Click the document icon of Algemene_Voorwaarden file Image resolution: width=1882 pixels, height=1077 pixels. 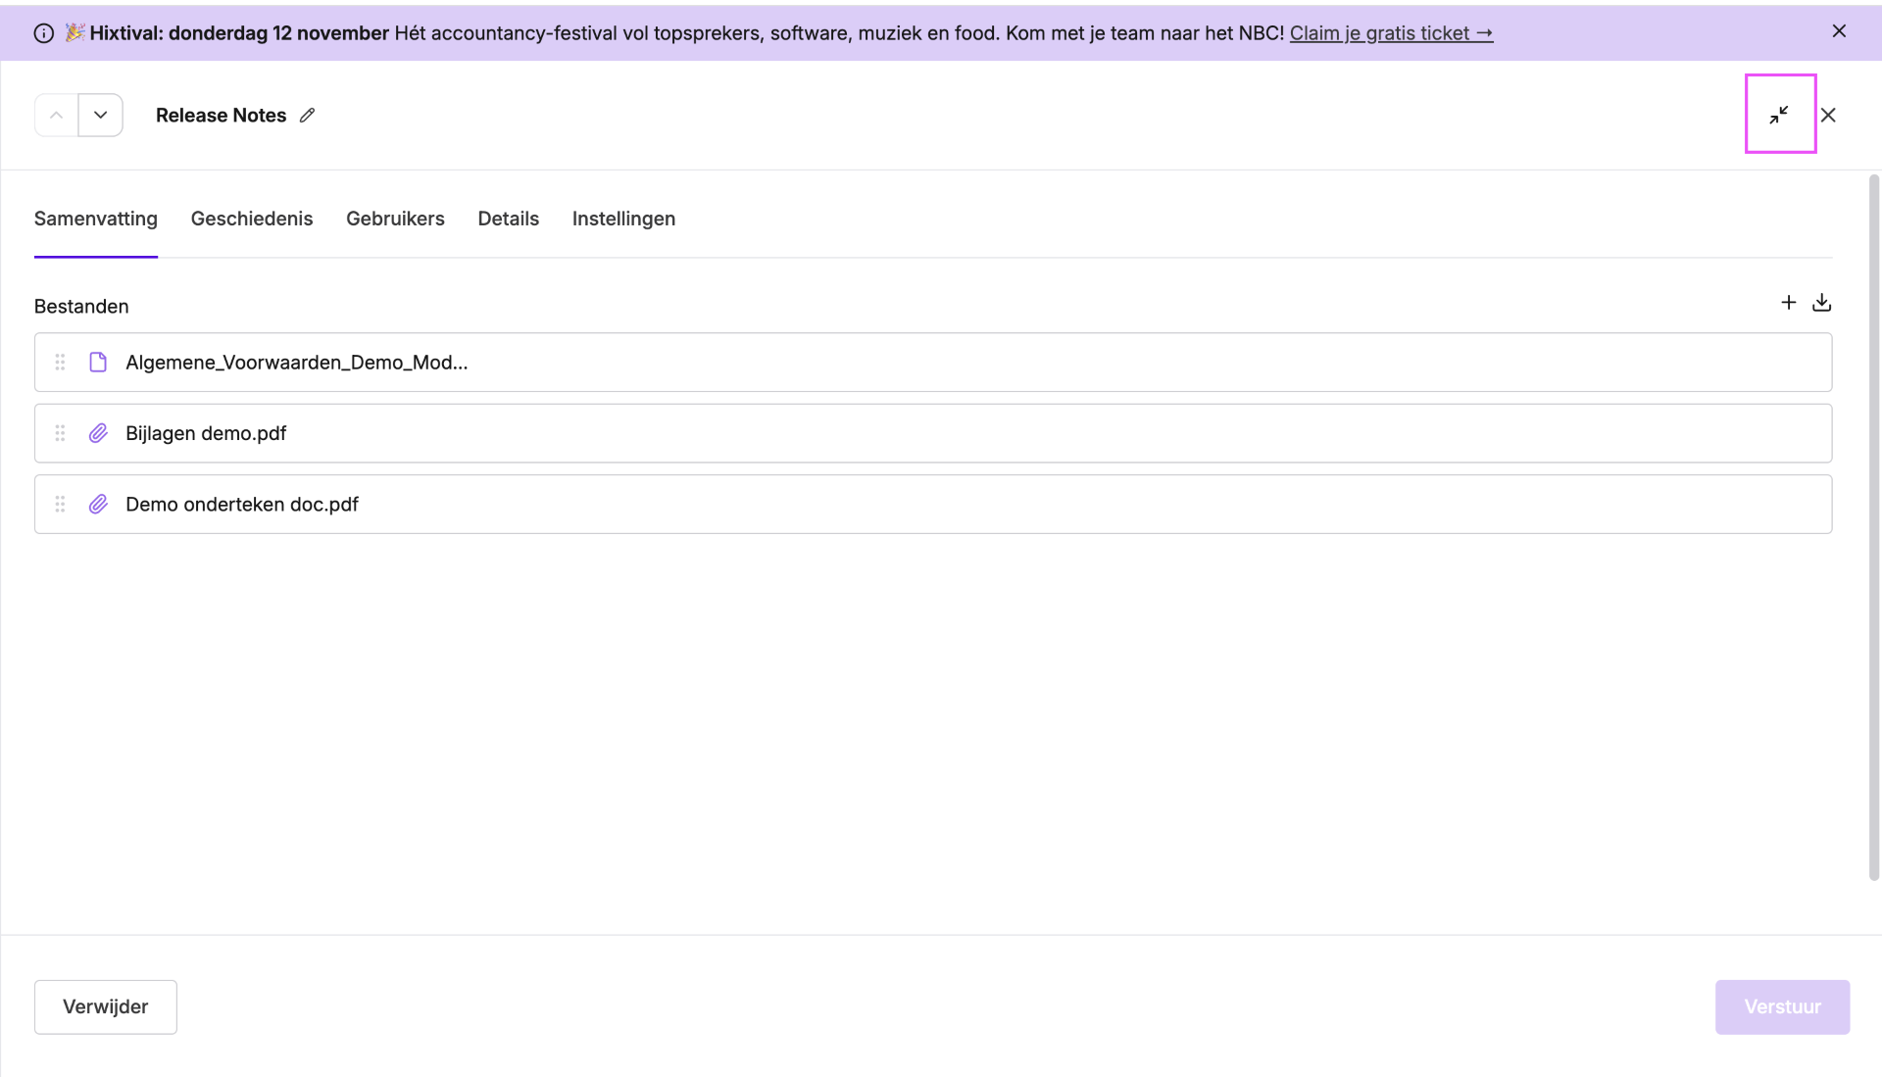click(x=98, y=363)
